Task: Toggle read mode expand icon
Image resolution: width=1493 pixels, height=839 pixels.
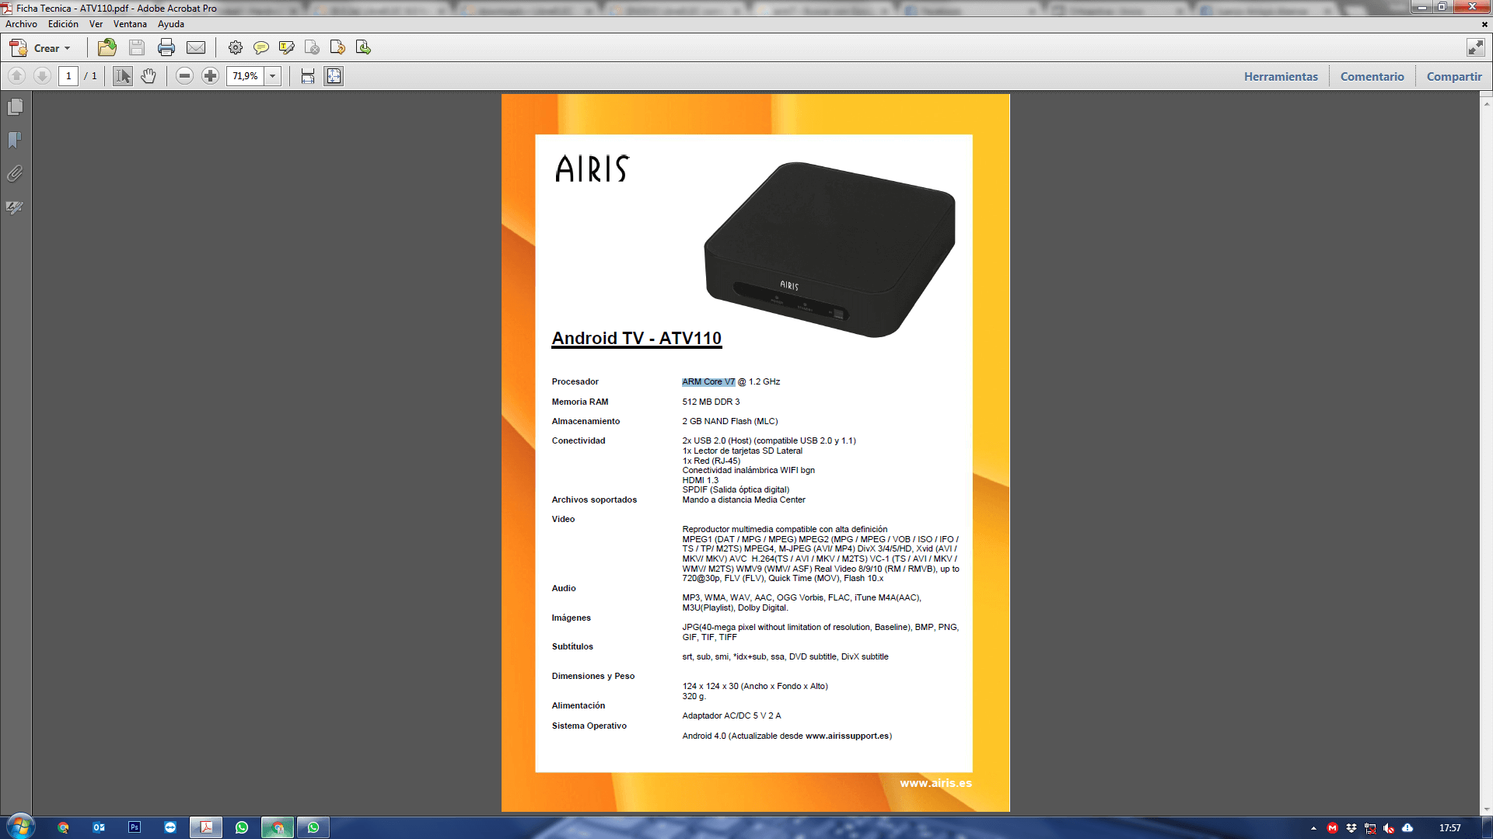Action: [1475, 48]
